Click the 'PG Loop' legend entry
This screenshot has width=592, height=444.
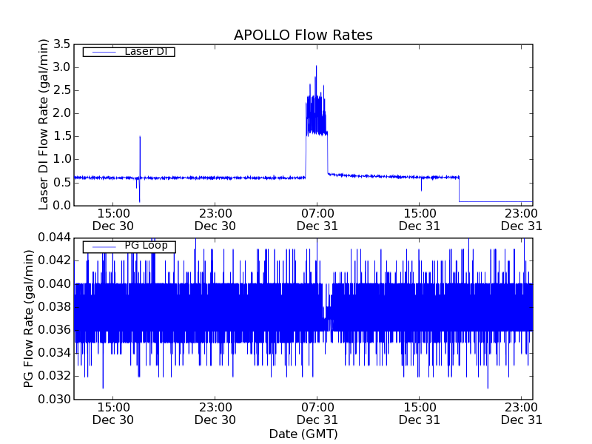coord(129,246)
